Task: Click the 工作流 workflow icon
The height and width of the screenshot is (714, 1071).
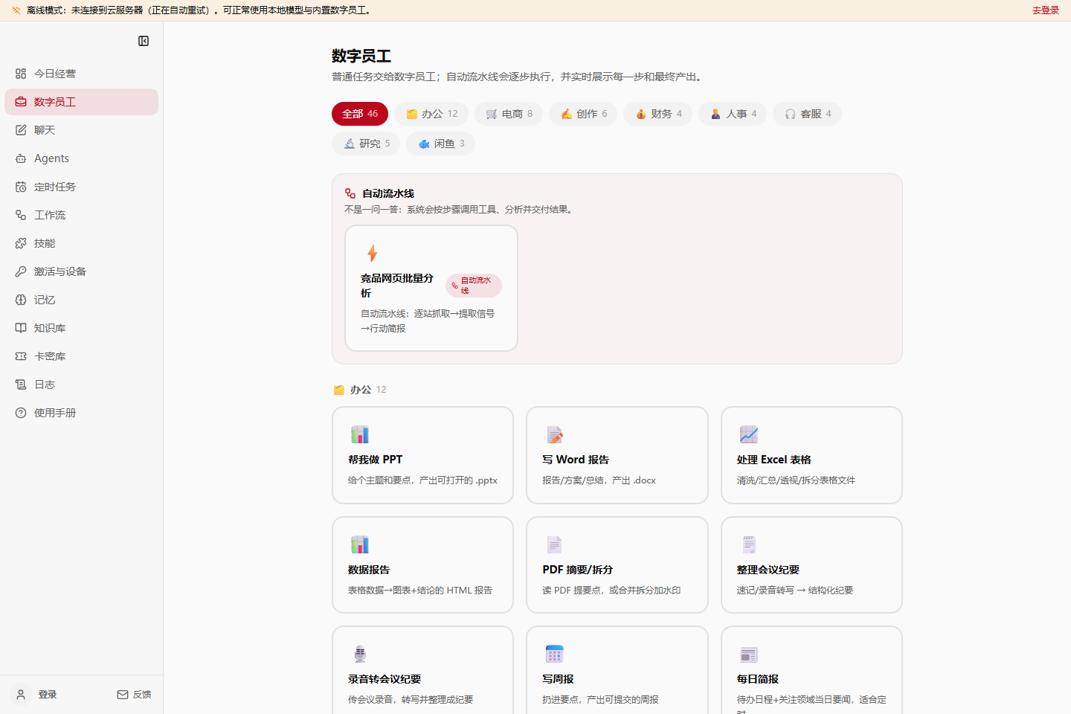Action: point(21,215)
